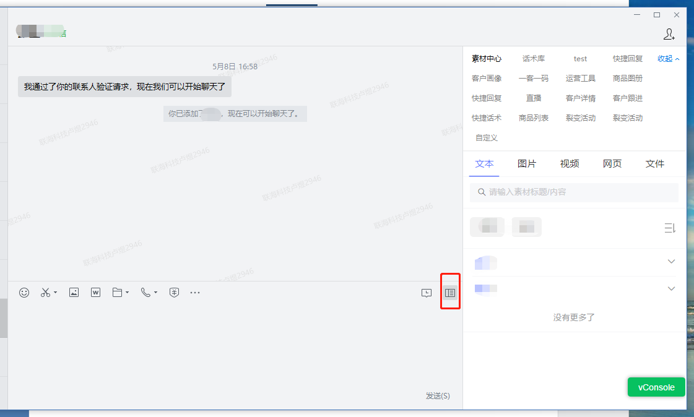Open 客户跟进 in the sidebar
The width and height of the screenshot is (694, 417).
(628, 98)
